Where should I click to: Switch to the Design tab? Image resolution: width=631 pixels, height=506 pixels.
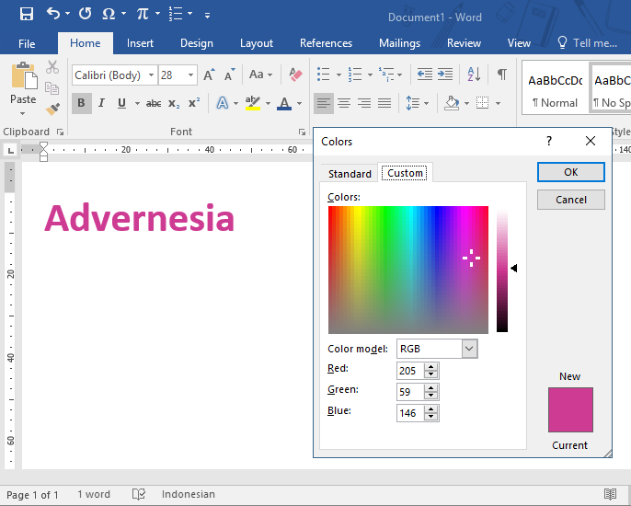[x=197, y=43]
